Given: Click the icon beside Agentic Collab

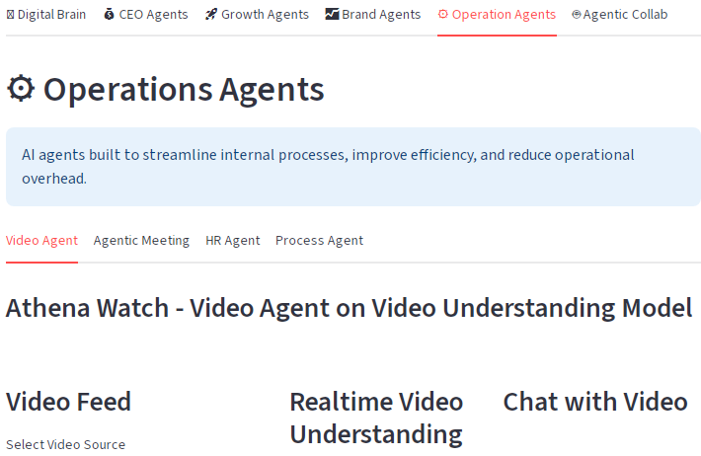Looking at the screenshot, I should point(577,15).
